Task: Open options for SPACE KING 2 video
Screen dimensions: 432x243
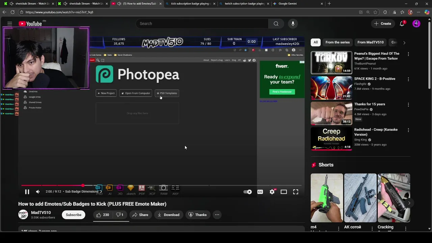Action: [x=408, y=79]
